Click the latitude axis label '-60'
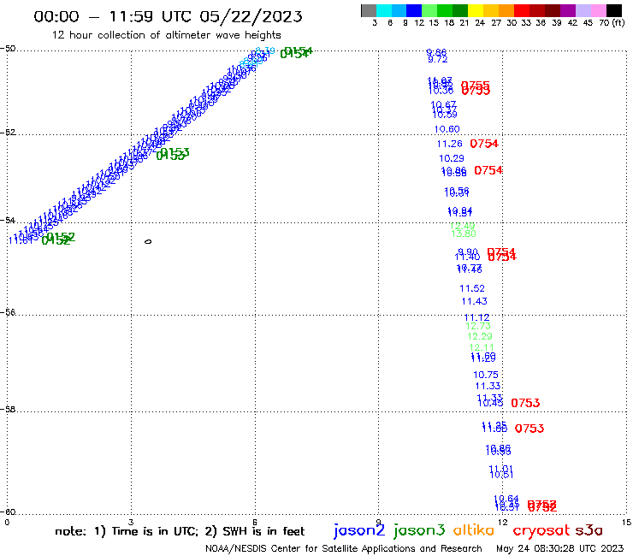This screenshot has height=556, width=633. (9, 512)
